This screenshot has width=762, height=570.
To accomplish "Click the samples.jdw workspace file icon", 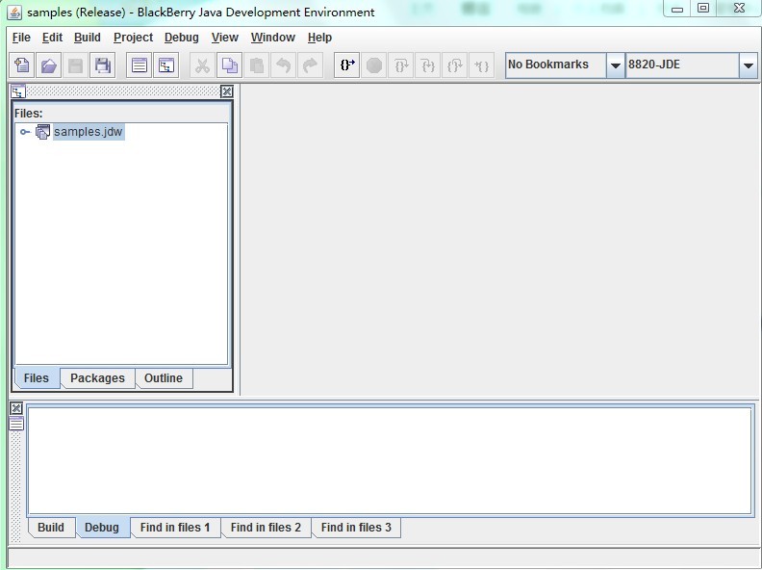I will tap(42, 132).
